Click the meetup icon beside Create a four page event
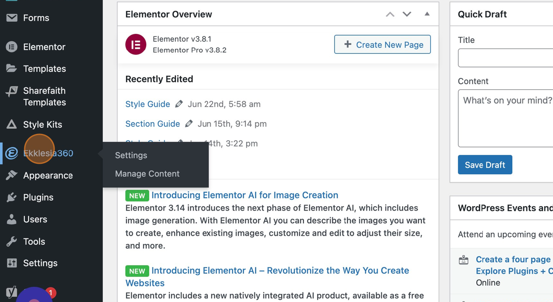The width and height of the screenshot is (553, 302). pyautogui.click(x=464, y=260)
